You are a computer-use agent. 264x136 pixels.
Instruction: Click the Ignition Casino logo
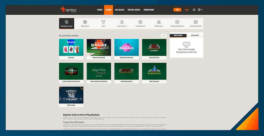click(69, 10)
